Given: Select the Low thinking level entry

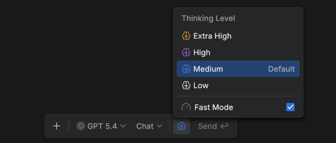Looking at the screenshot, I should click(201, 85).
